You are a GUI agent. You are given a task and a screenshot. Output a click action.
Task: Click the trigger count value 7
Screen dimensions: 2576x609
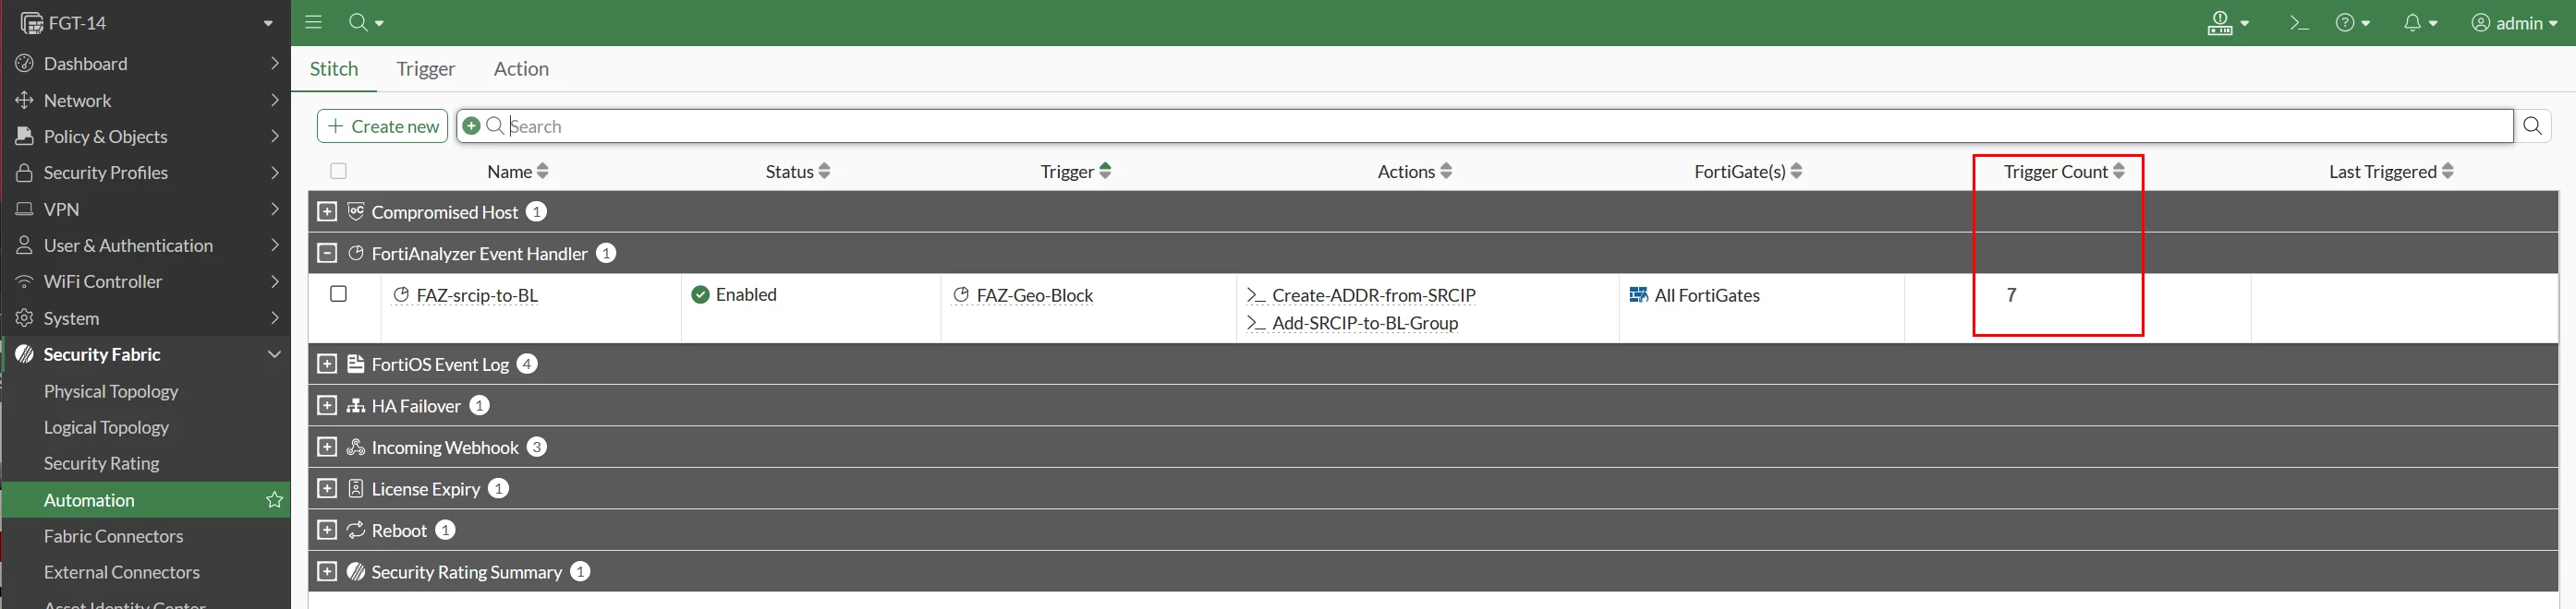click(2011, 294)
